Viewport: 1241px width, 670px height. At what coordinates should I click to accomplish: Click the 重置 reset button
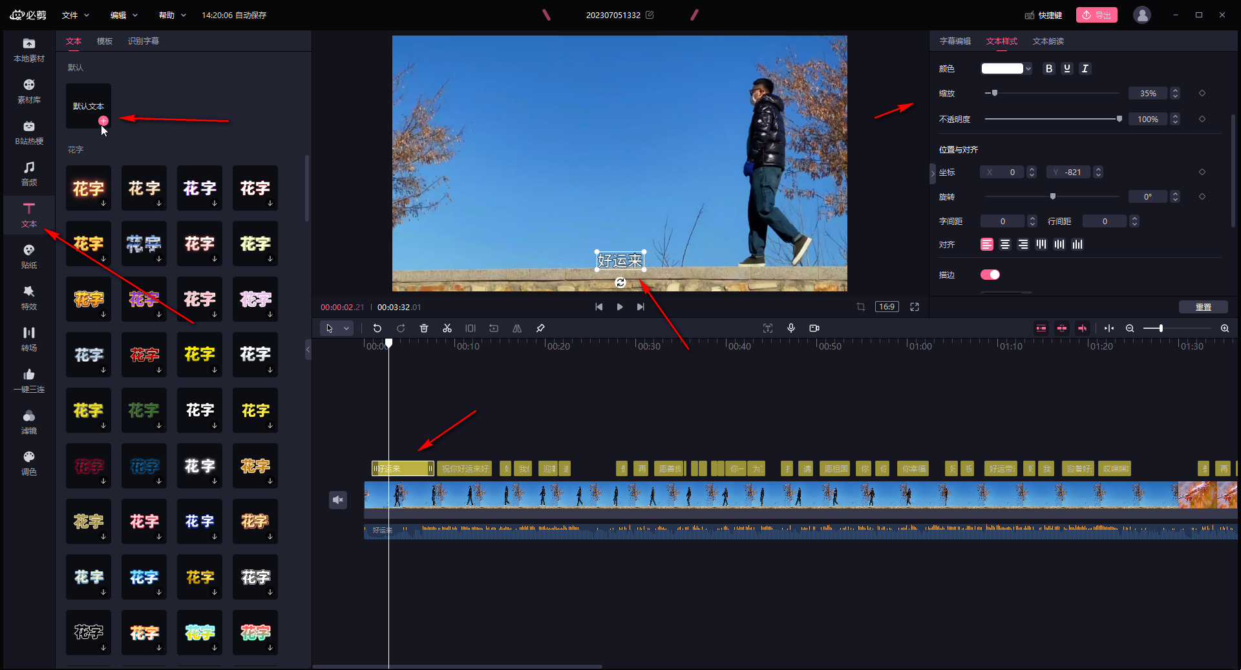pyautogui.click(x=1203, y=307)
